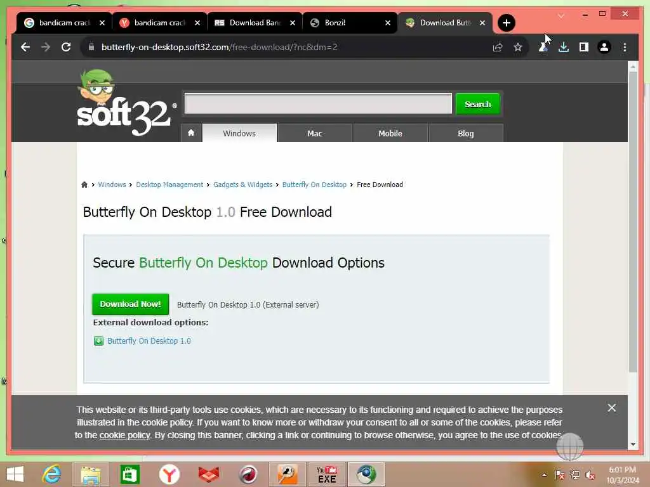The height and width of the screenshot is (487, 650).
Task: Open the cookie policy link
Action: 124,435
